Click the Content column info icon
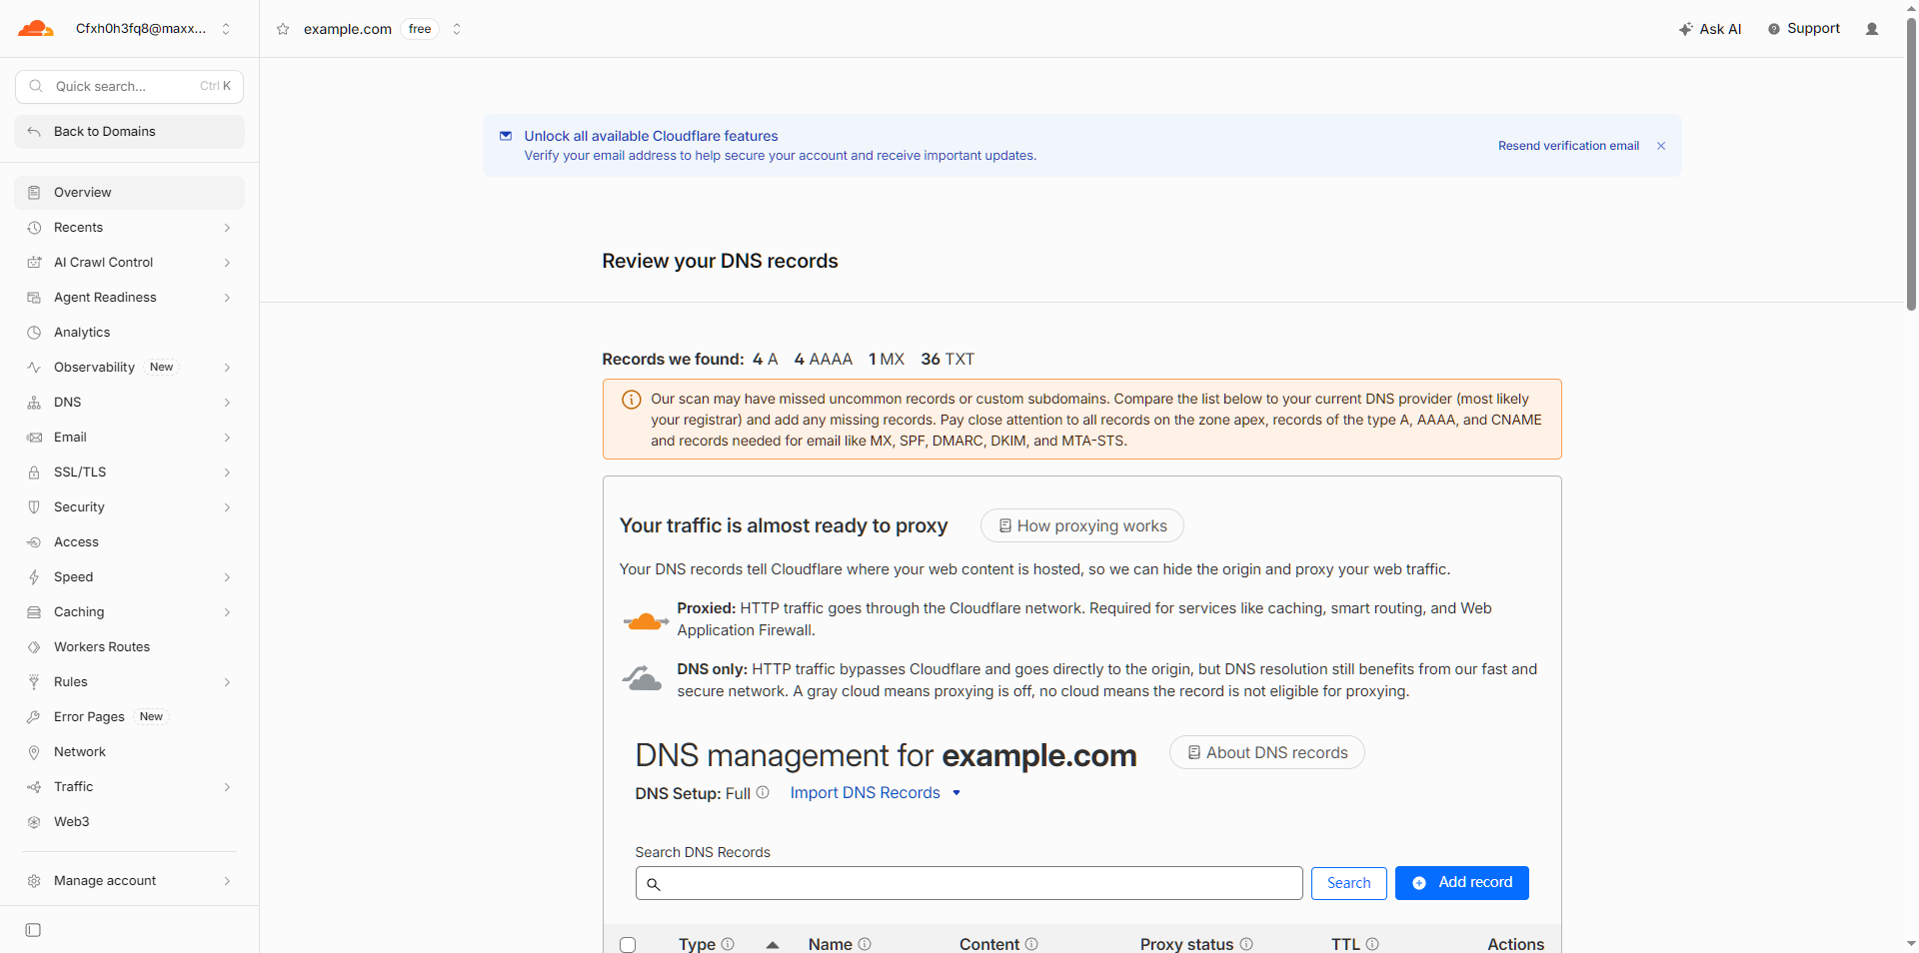The height and width of the screenshot is (953, 1919). (x=1031, y=944)
